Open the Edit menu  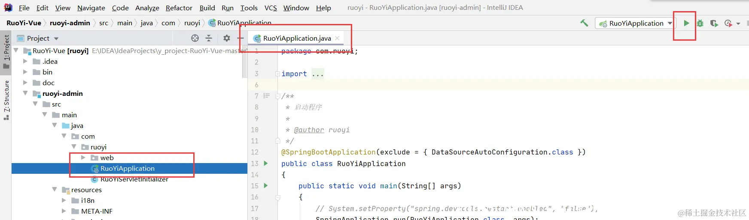coord(43,8)
